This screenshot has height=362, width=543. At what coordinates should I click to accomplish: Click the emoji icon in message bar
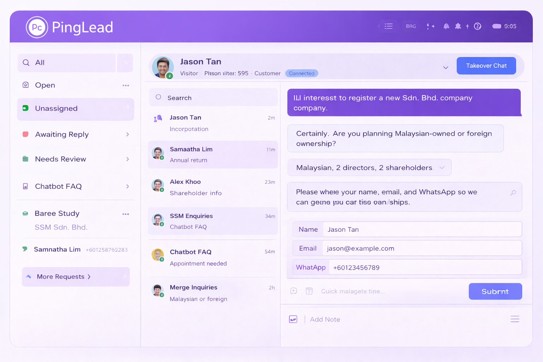point(294,291)
